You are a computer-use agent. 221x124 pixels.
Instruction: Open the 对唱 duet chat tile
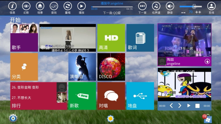pyautogui.click(x=111, y=96)
